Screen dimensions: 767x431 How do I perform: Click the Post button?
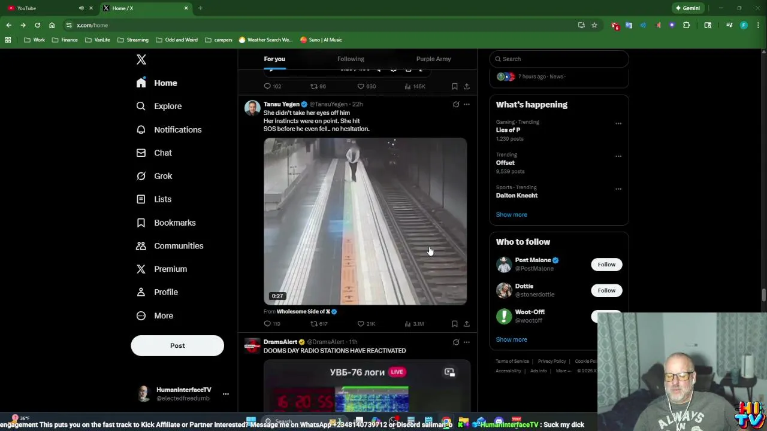177,345
